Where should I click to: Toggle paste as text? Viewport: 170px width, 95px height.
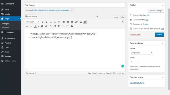(42, 26)
